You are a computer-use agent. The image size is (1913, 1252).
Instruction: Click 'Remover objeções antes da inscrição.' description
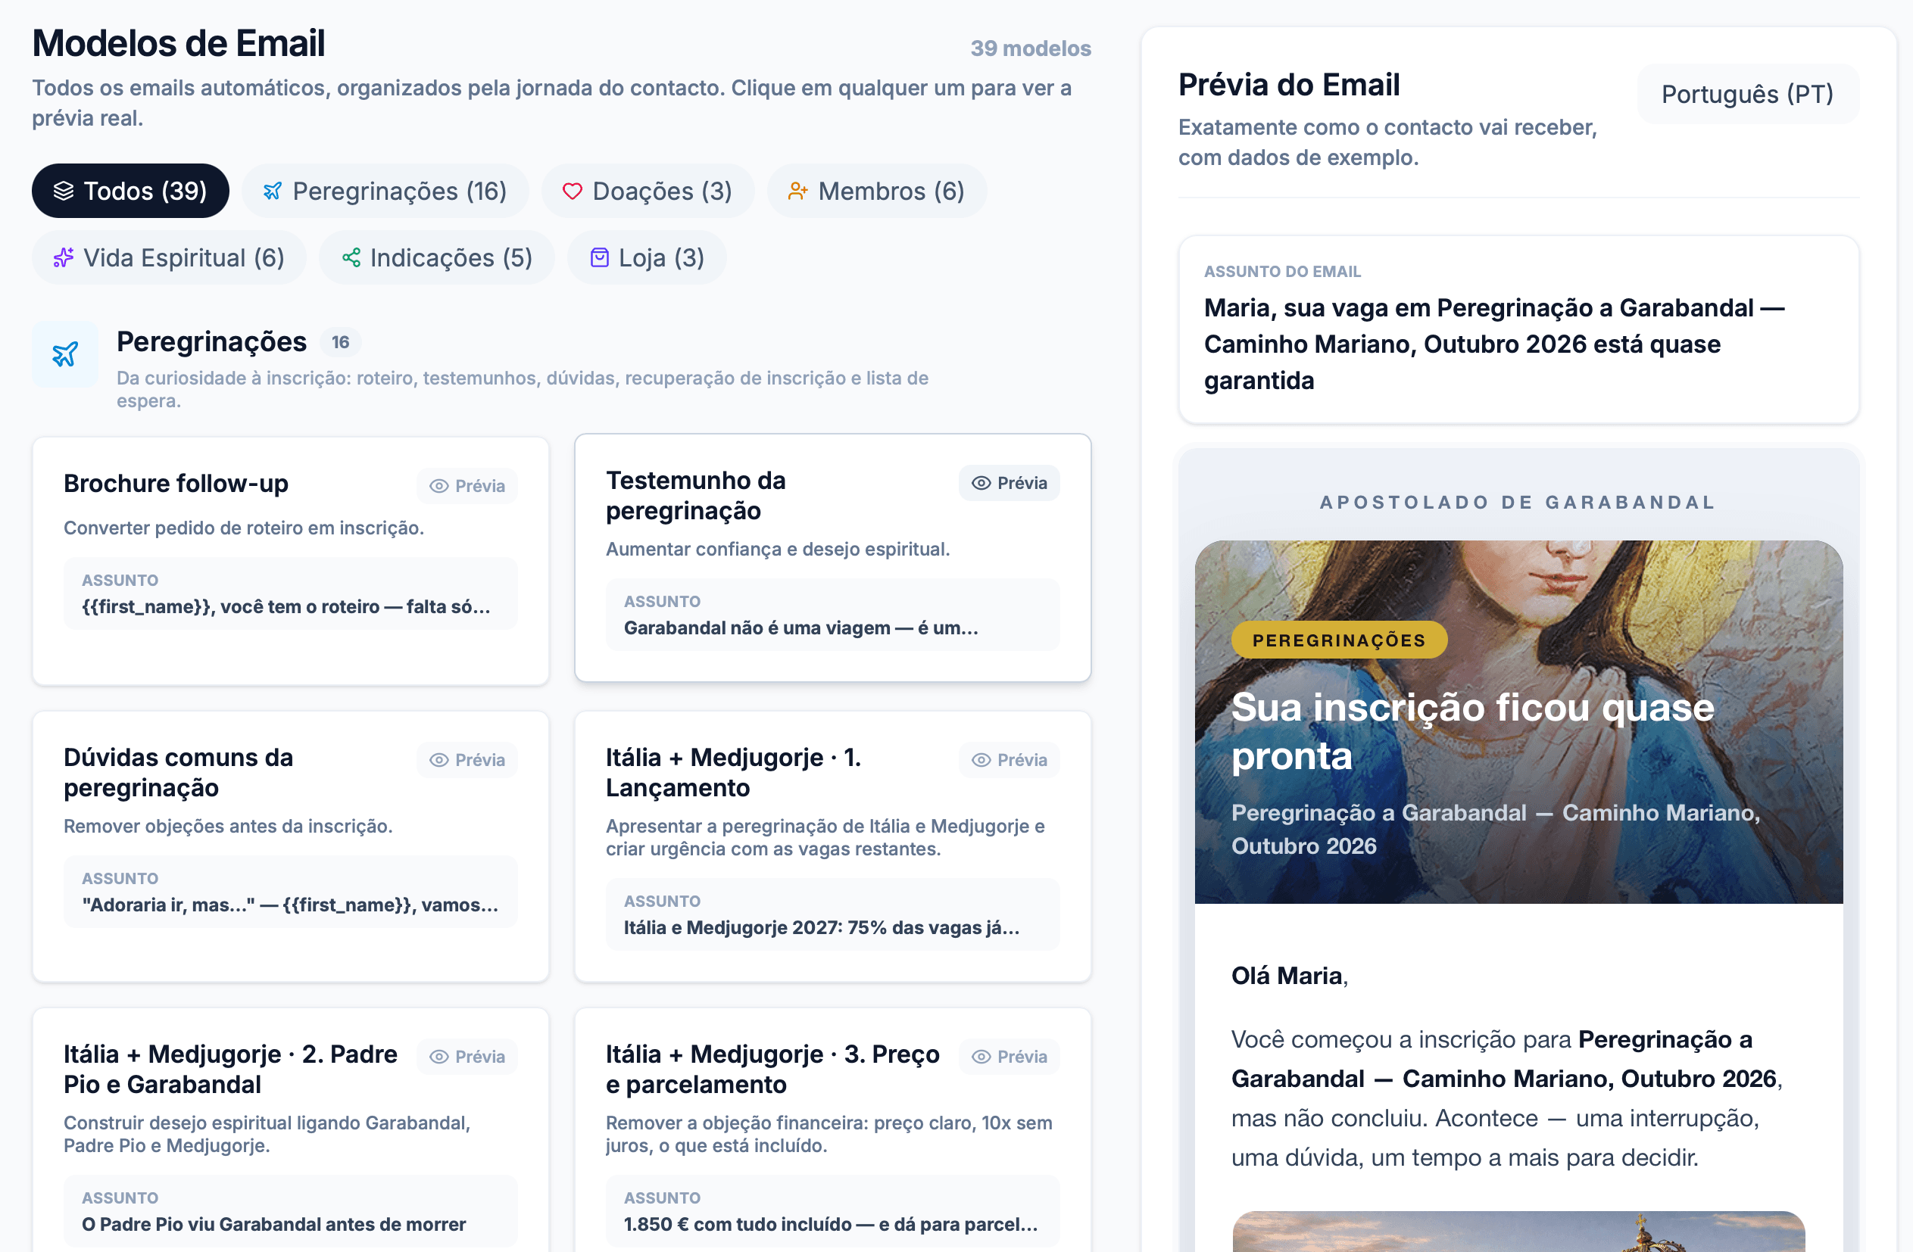coord(228,826)
